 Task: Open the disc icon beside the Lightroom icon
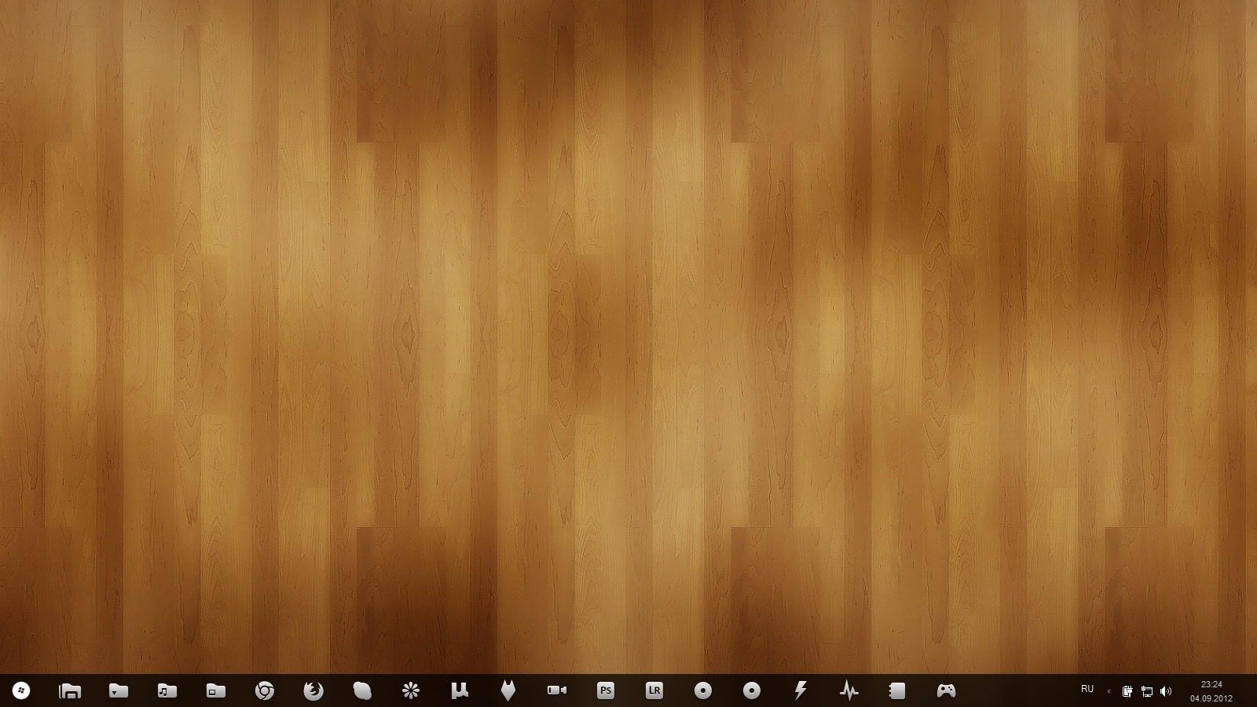pyautogui.click(x=703, y=691)
